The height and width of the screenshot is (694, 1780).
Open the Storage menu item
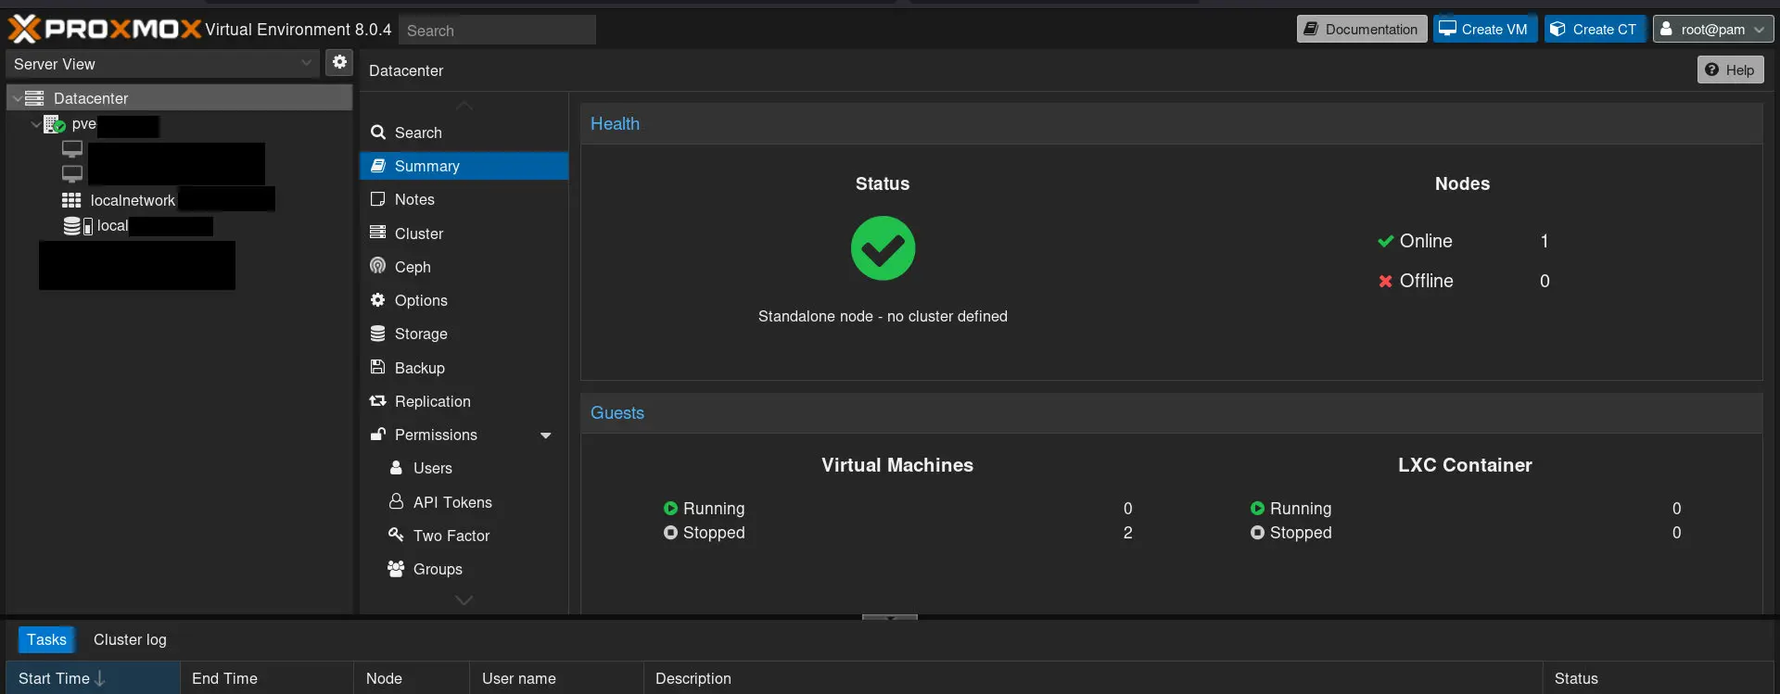coord(464,334)
